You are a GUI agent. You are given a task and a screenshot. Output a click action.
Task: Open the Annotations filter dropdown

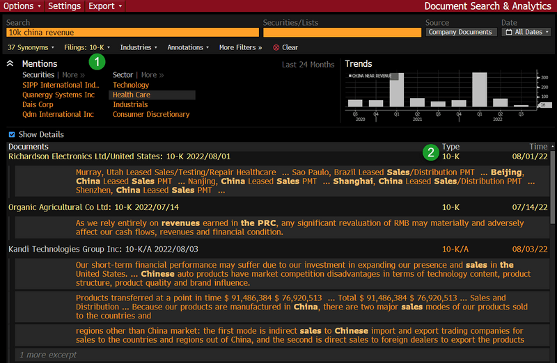click(x=189, y=48)
